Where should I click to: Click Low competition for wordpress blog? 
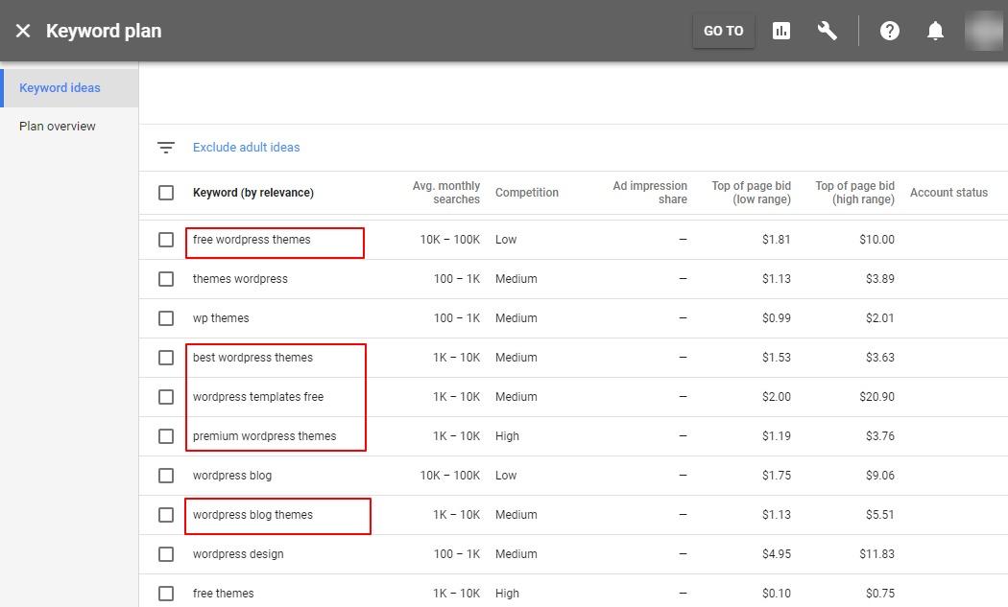506,476
